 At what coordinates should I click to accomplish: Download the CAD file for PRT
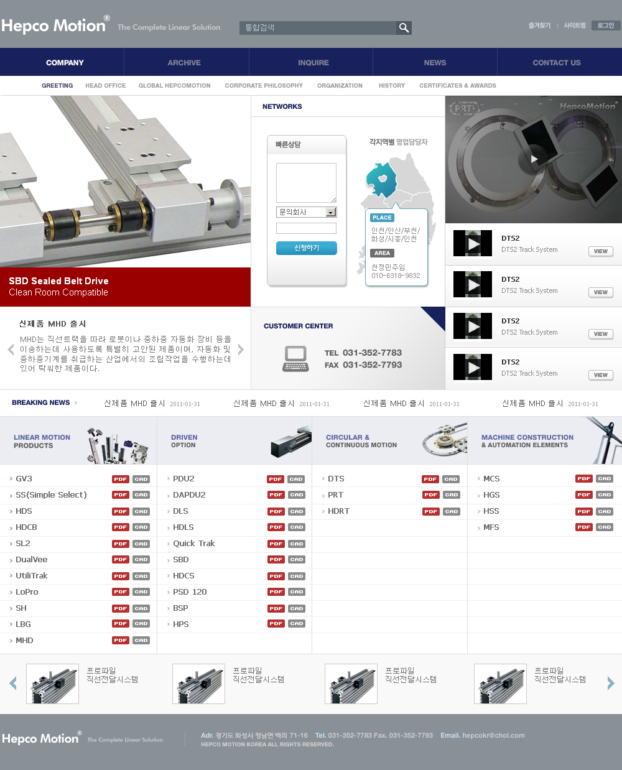click(x=451, y=495)
